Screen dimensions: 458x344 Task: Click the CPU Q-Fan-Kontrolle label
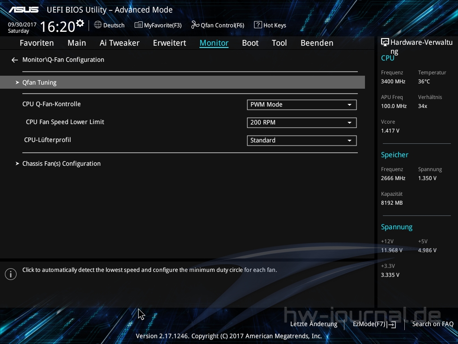tap(51, 104)
